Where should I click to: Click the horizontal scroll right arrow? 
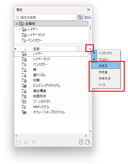[x=86, y=136]
